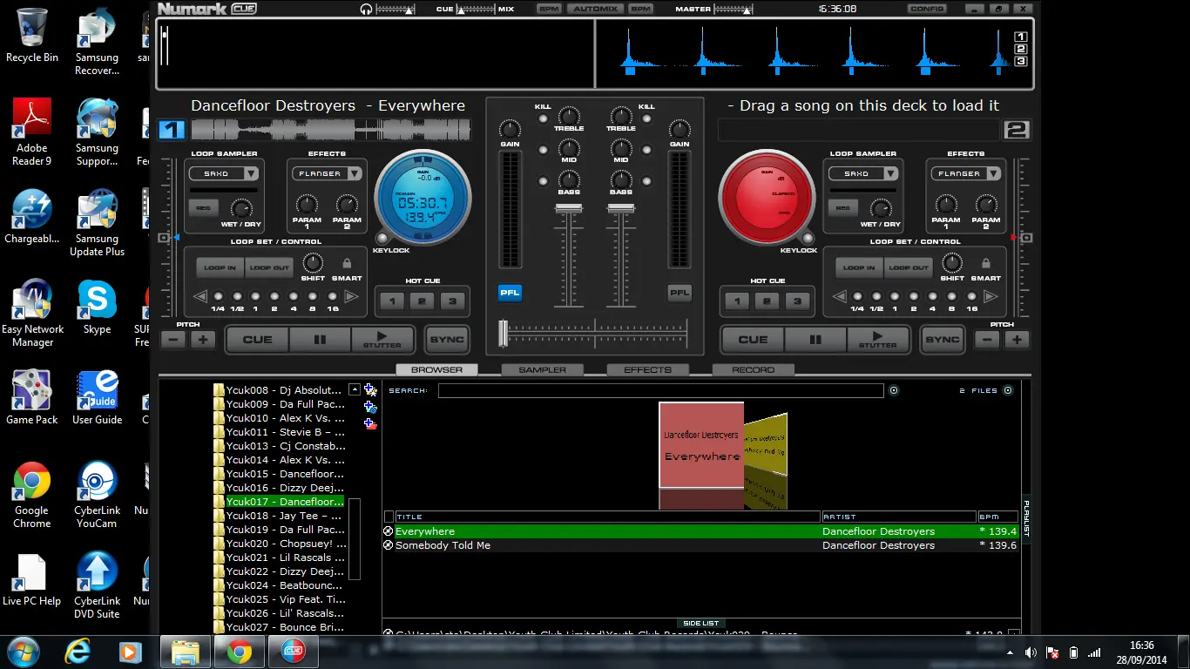Sort tracks by Title column header
Screen dimensions: 1190x669
607,517
